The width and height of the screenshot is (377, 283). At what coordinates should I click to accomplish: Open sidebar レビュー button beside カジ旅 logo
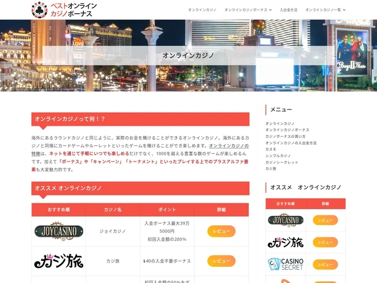[x=325, y=242]
